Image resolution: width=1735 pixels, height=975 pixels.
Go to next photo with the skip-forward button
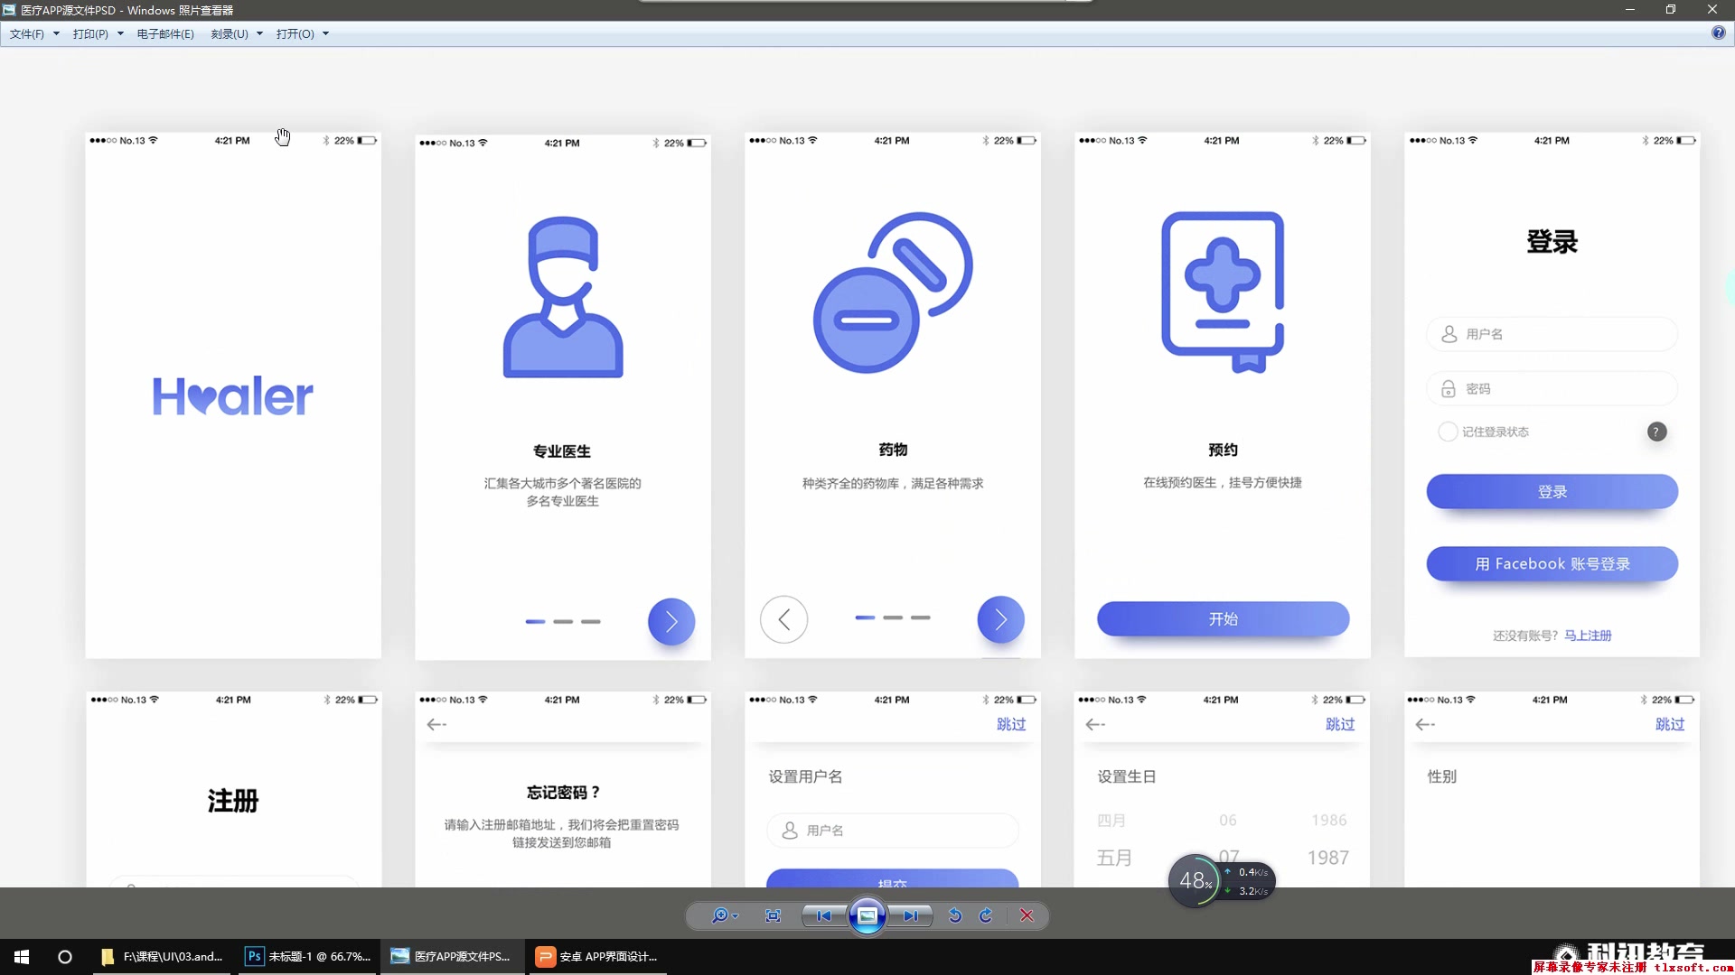click(910, 915)
